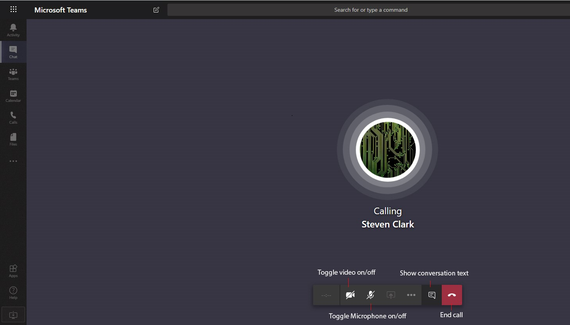Open the Apps store
The width and height of the screenshot is (570, 325).
13,270
